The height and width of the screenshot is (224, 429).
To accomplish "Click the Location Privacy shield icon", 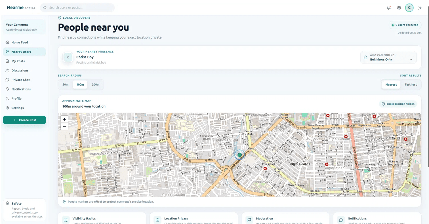I will pyautogui.click(x=157, y=220).
